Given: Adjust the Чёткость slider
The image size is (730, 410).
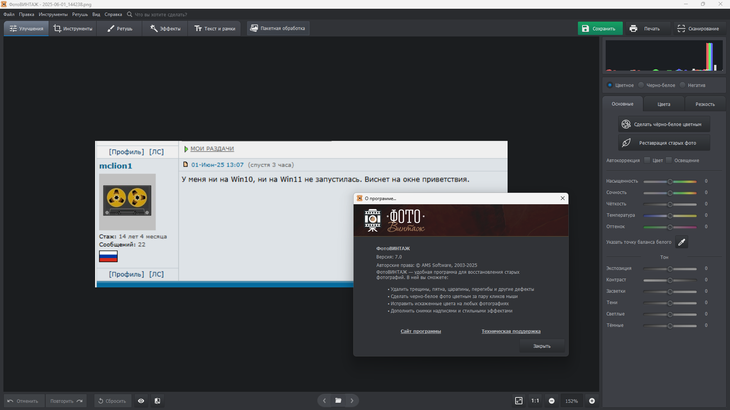Looking at the screenshot, I should 670,204.
